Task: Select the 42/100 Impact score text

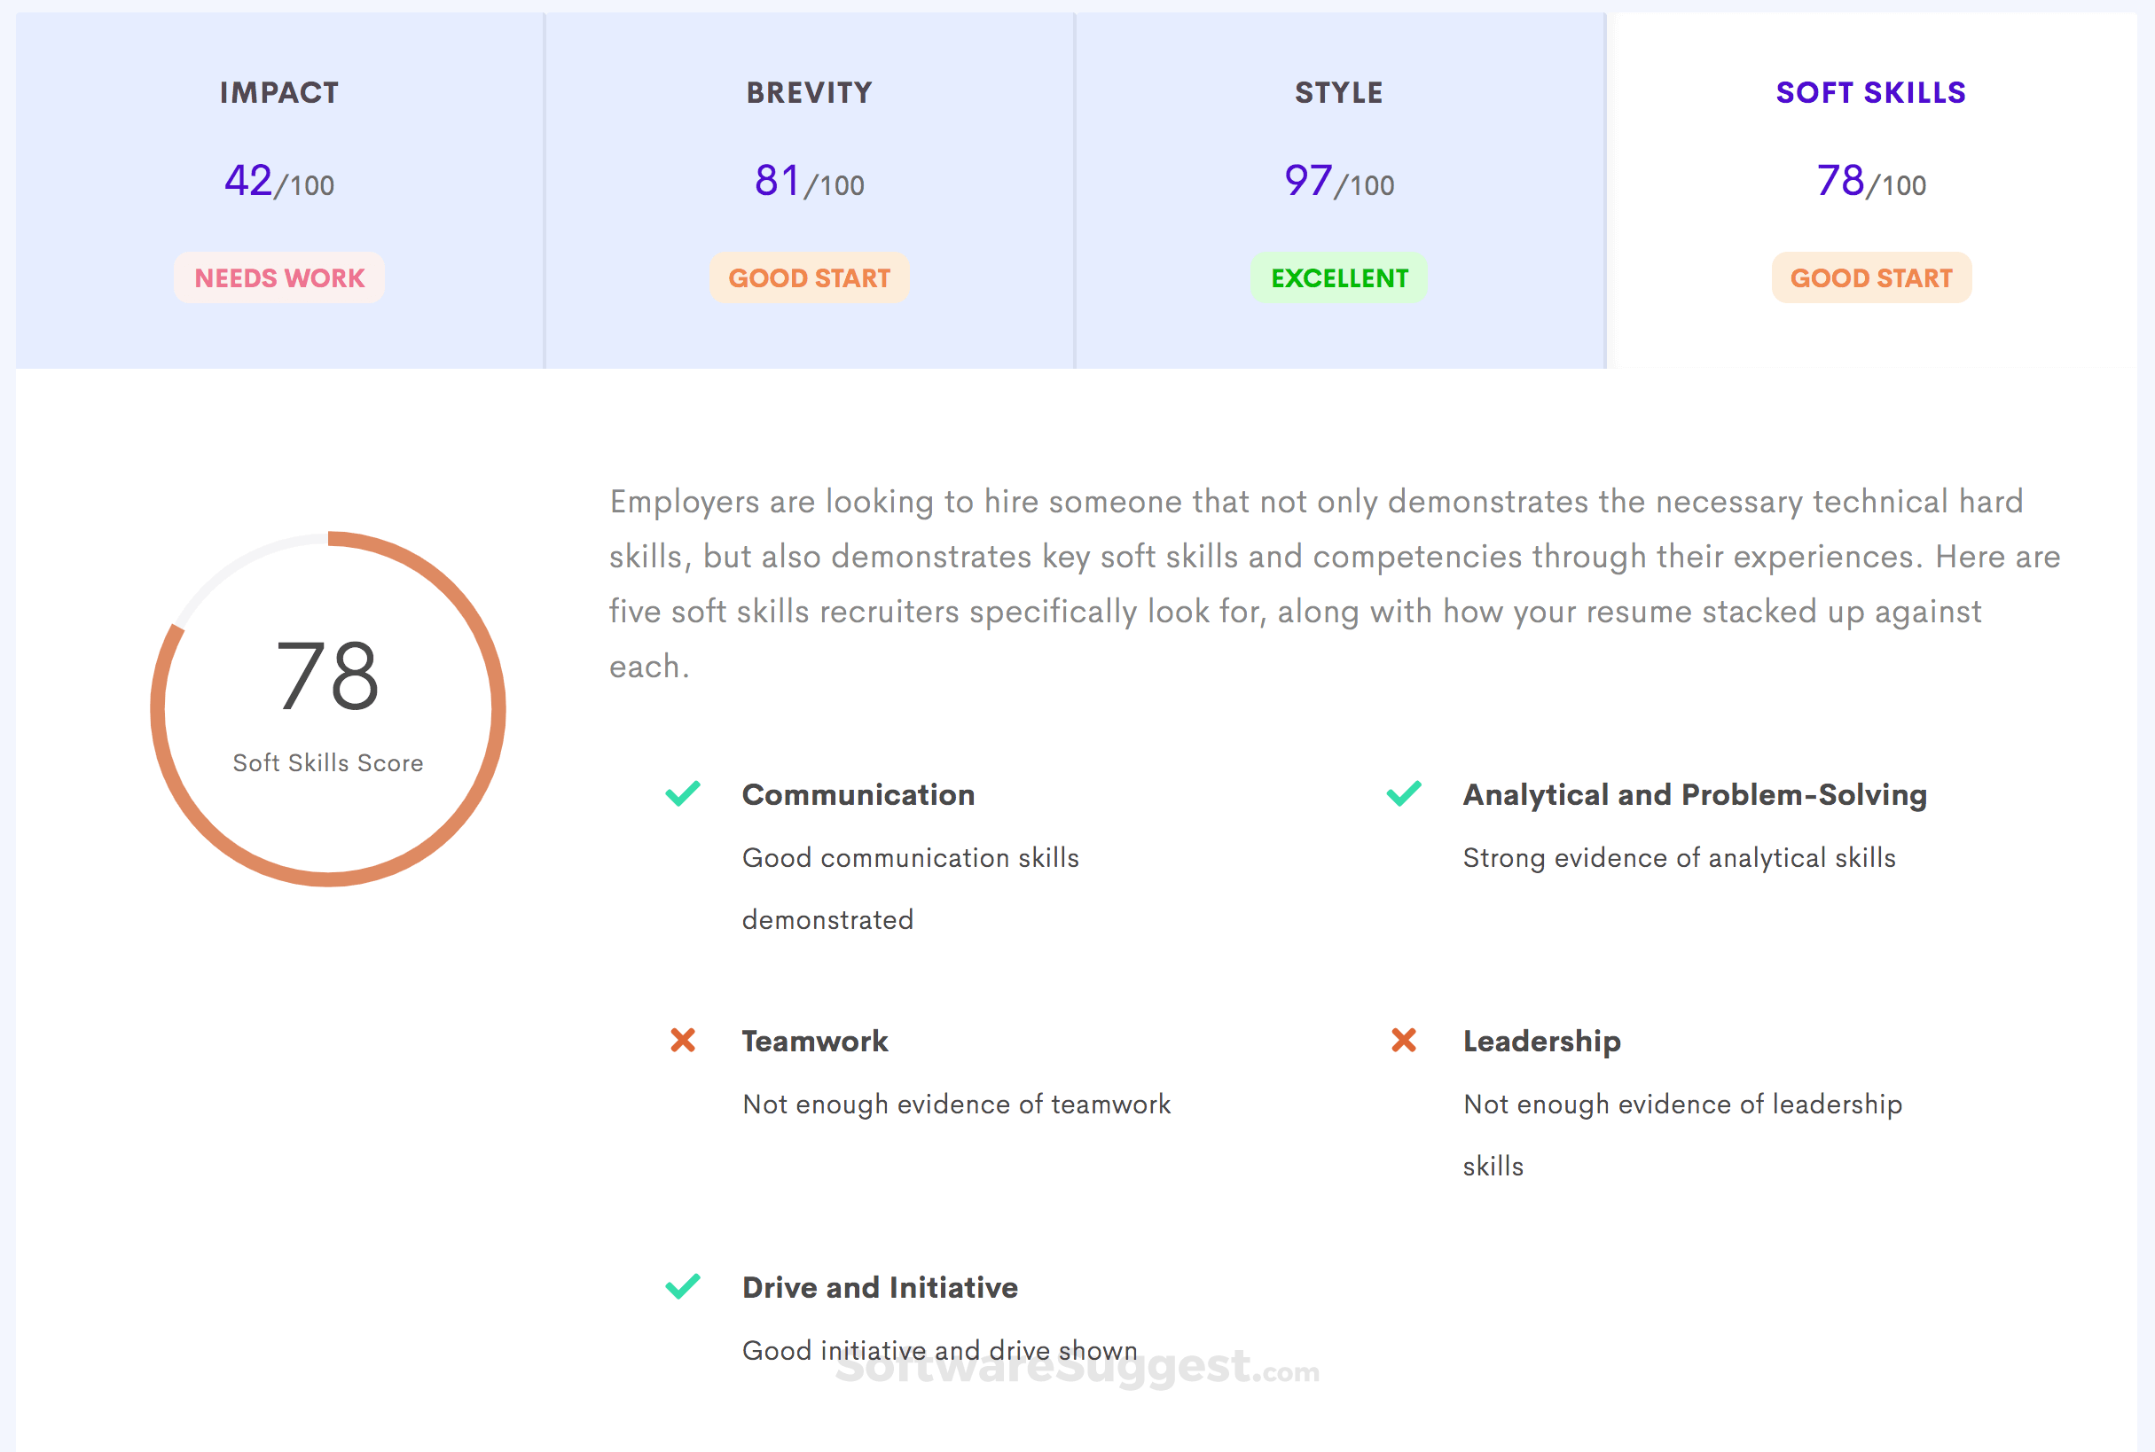Action: tap(278, 182)
